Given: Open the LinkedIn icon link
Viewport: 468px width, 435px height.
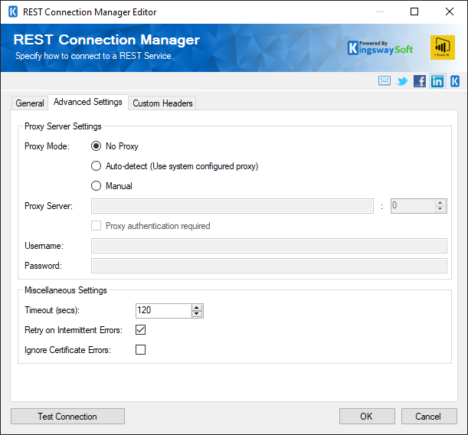Looking at the screenshot, I should [x=437, y=81].
